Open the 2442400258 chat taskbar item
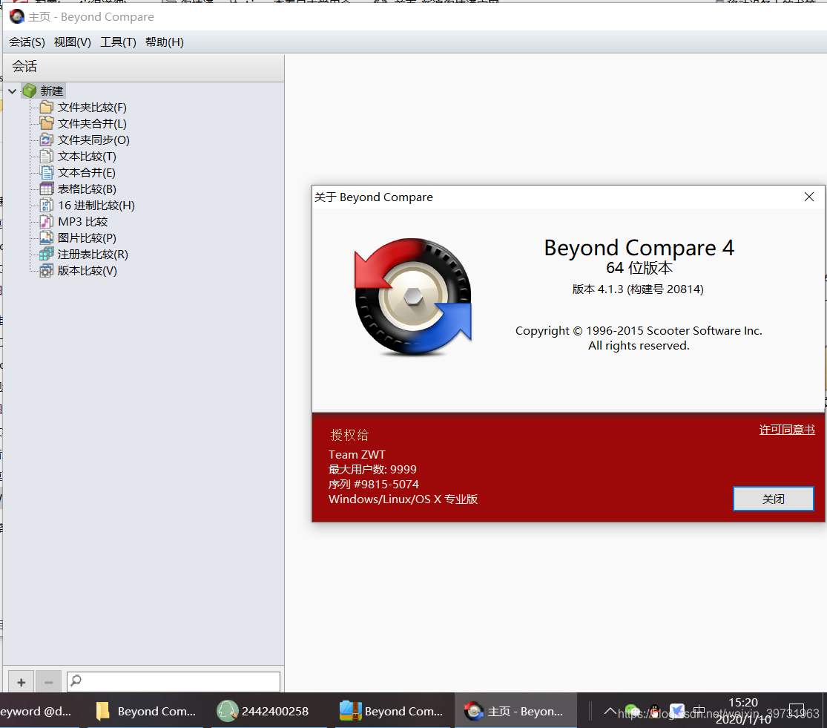Viewport: 827px width, 728px height. (x=263, y=711)
